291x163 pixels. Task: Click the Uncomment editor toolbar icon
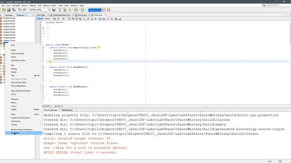click(x=120, y=19)
